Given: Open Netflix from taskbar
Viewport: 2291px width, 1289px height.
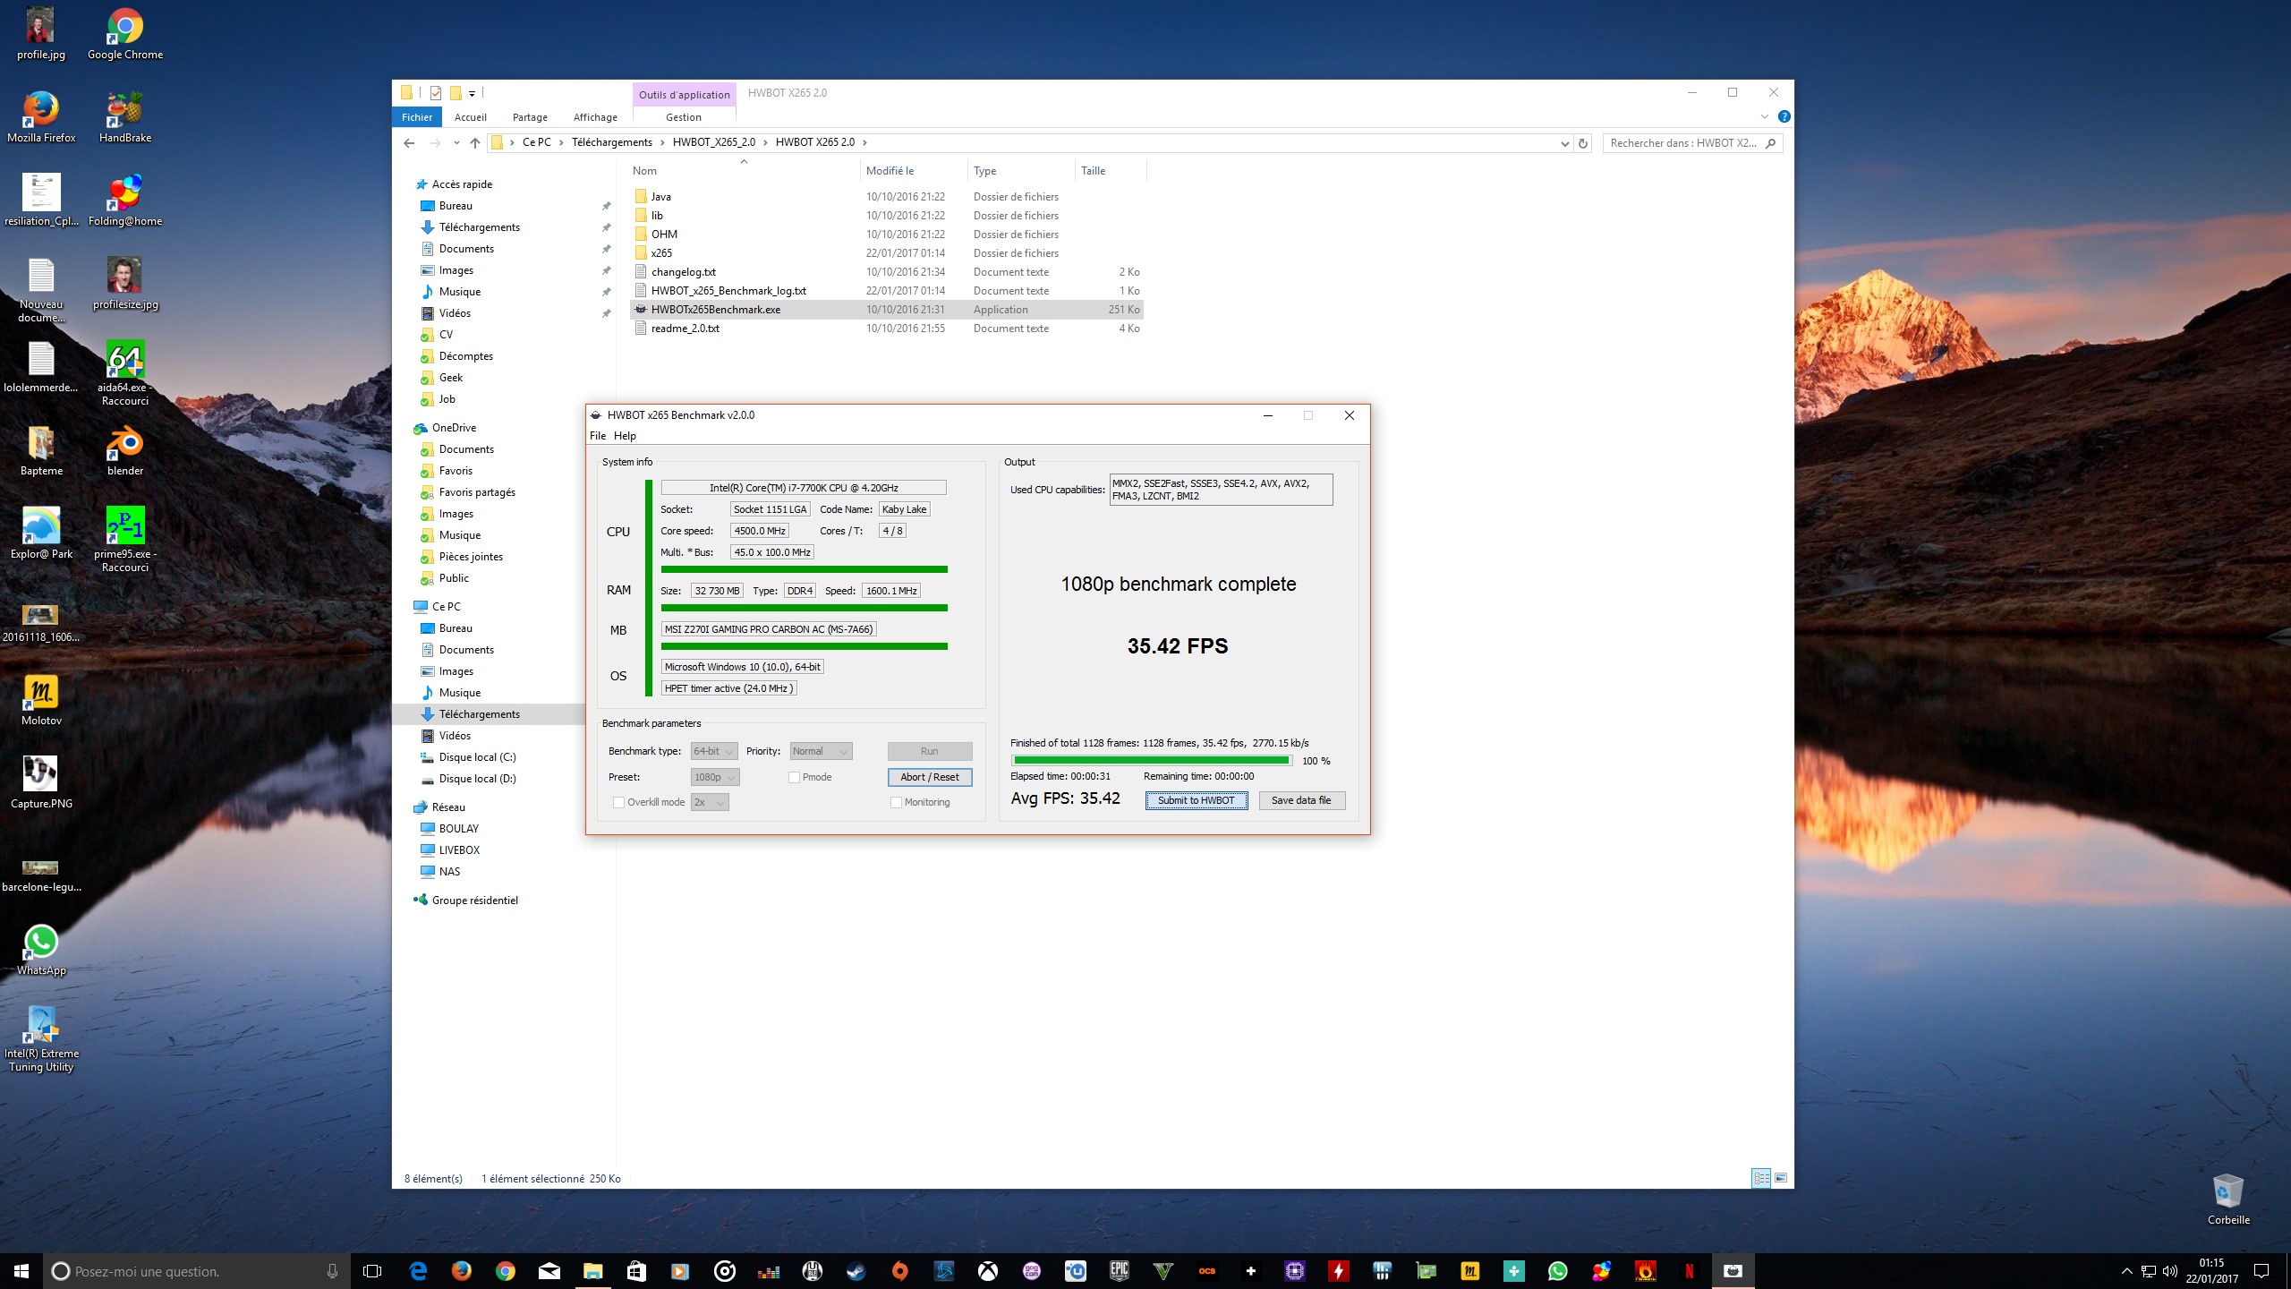Looking at the screenshot, I should pyautogui.click(x=1689, y=1271).
